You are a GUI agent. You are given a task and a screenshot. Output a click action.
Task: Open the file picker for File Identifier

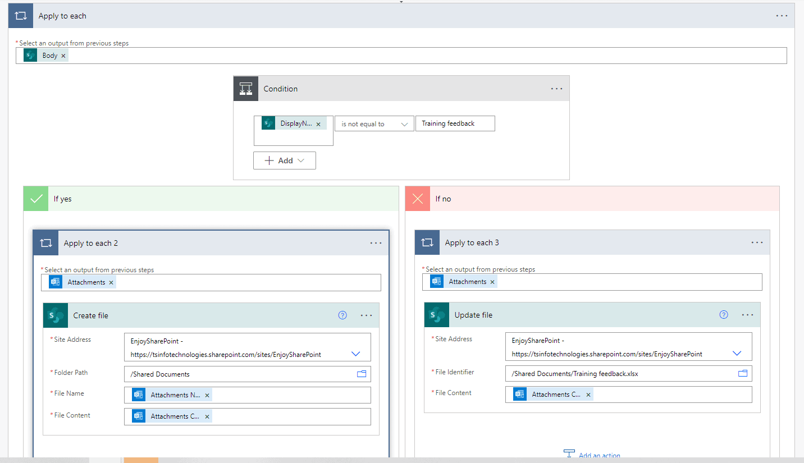[x=743, y=373]
